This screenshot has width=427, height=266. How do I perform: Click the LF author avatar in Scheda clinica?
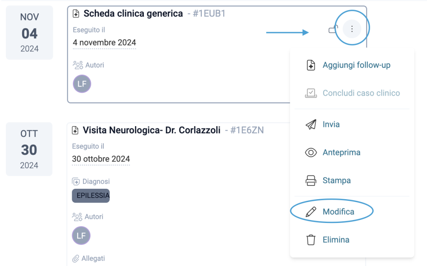[x=82, y=84]
